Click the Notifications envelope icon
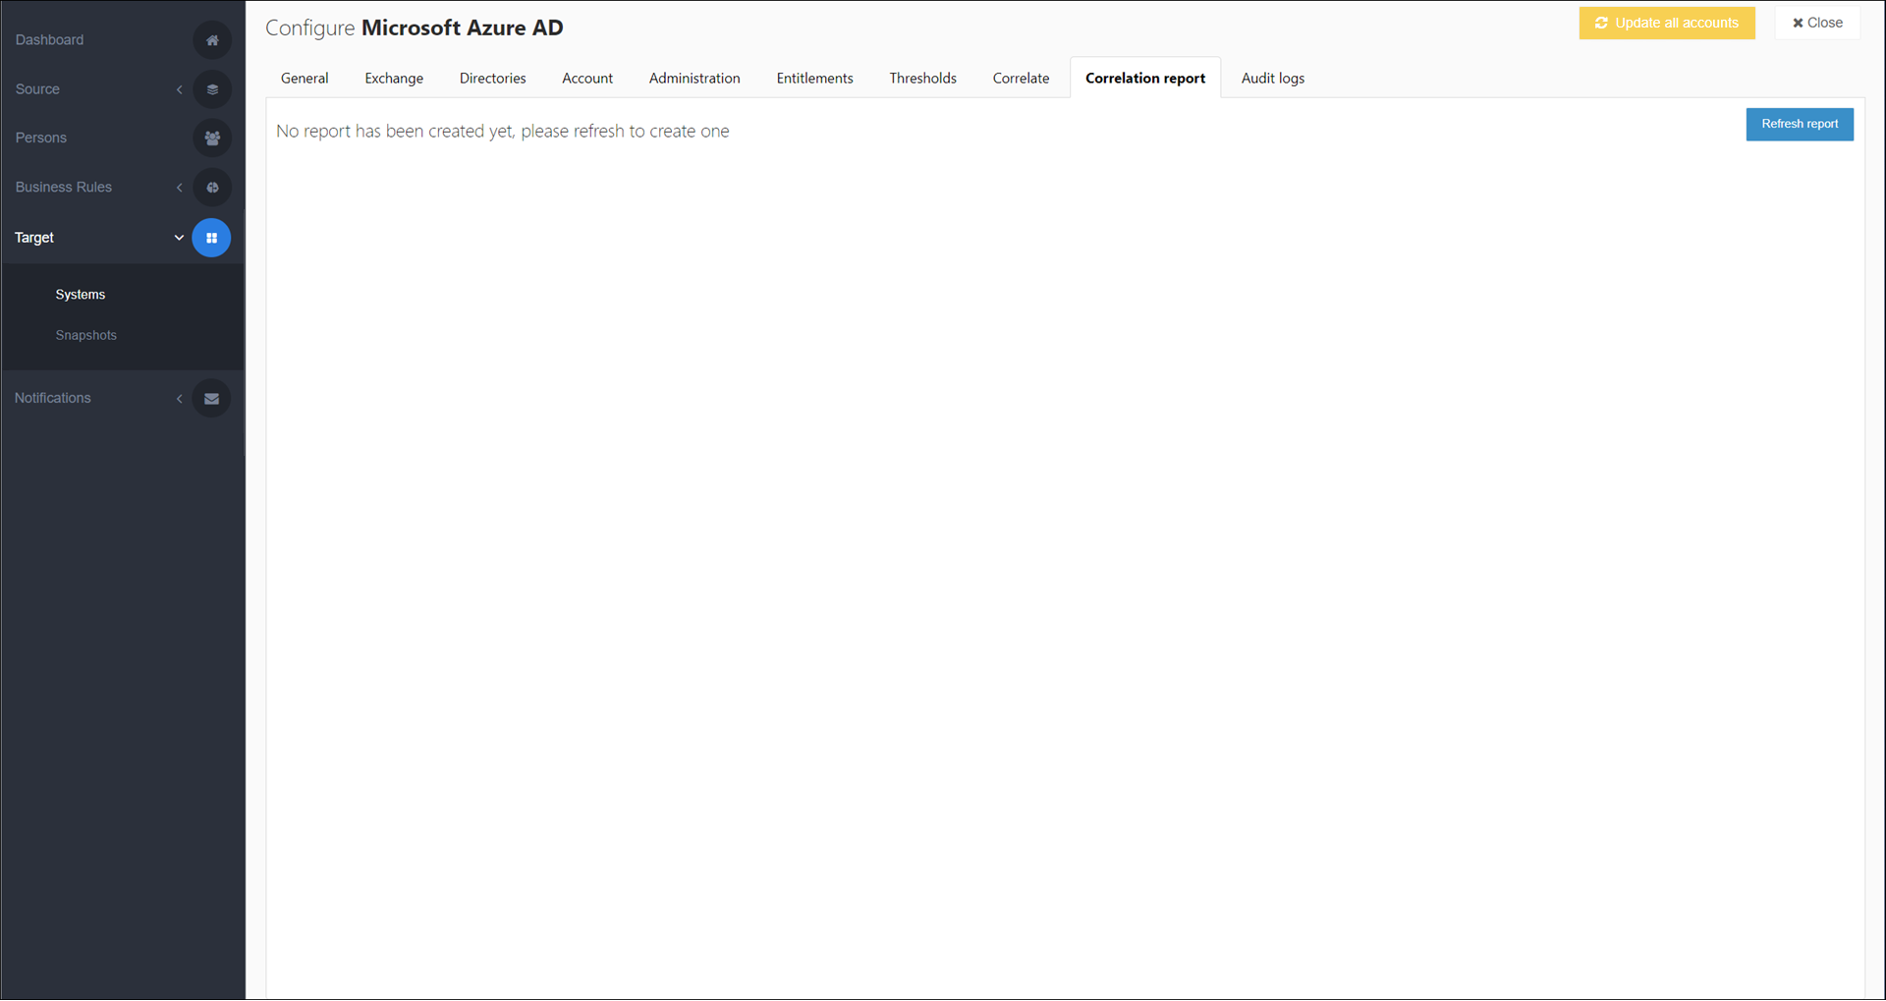This screenshot has height=1001, width=1886. point(211,399)
